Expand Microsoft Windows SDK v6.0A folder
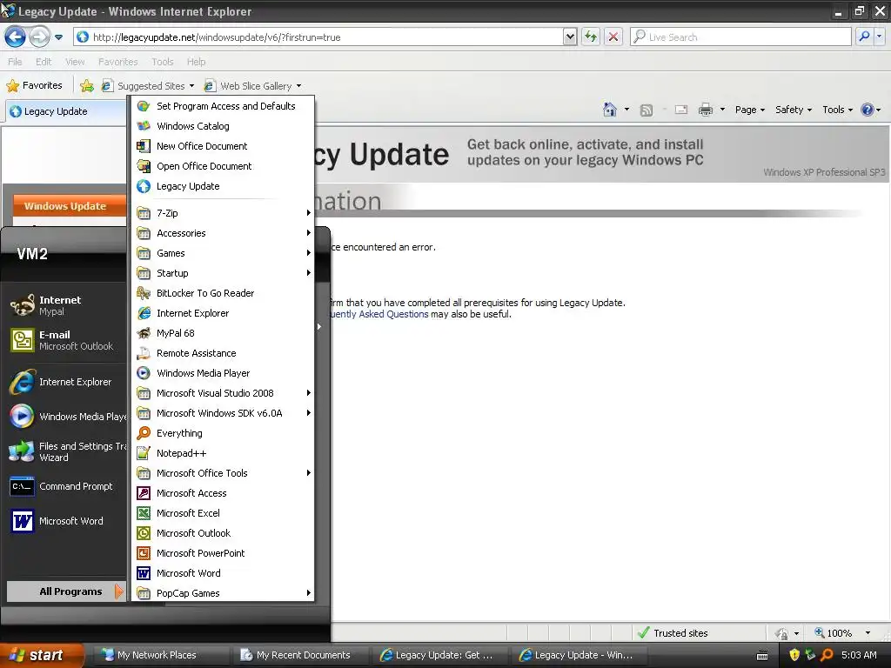Viewport: 891px width, 668px height. pyautogui.click(x=223, y=413)
